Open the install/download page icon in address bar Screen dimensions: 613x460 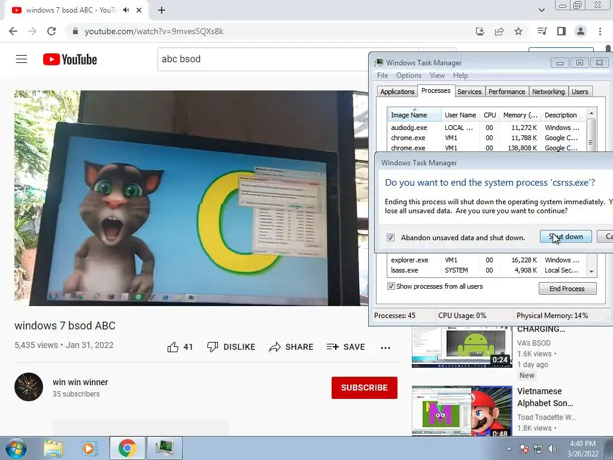(480, 31)
